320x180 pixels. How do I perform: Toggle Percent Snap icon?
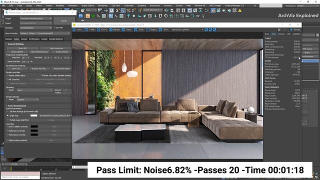point(128,10)
